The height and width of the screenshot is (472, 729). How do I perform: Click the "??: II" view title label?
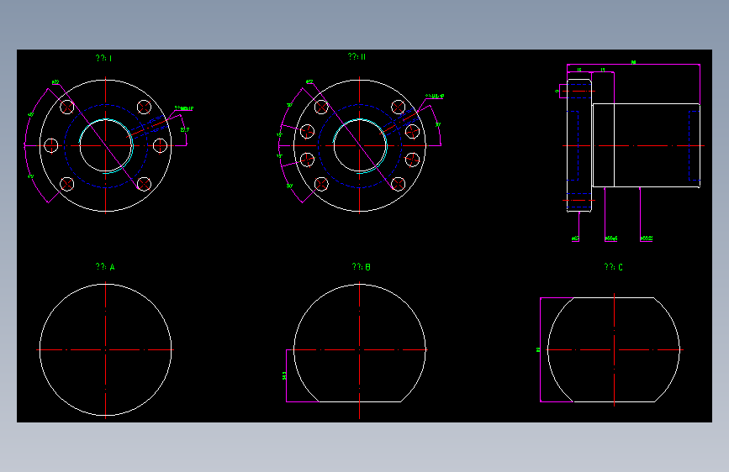[357, 56]
